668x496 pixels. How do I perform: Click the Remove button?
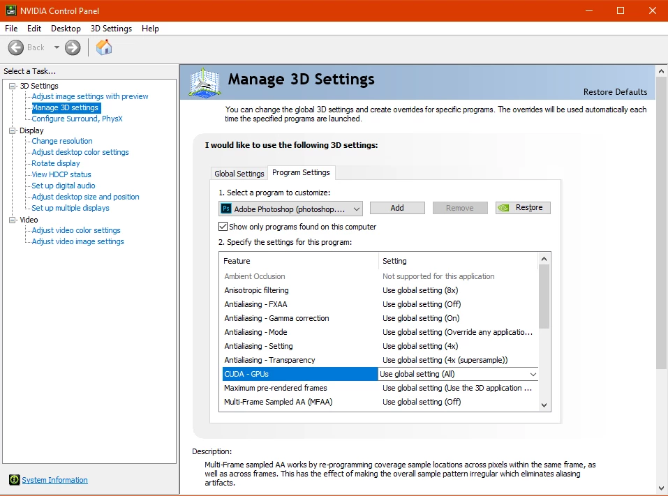[x=460, y=208]
